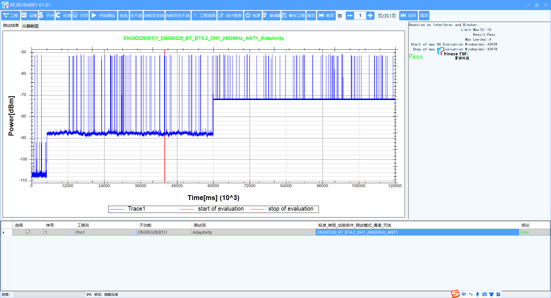The height and width of the screenshot is (298, 551).
Task: Open 设计报表 report design
Action: [x=230, y=15]
